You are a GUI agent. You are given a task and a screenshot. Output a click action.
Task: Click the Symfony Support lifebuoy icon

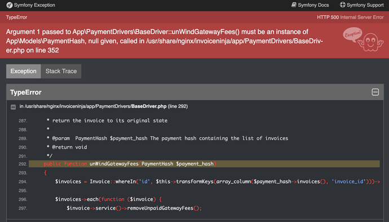tap(343, 5)
